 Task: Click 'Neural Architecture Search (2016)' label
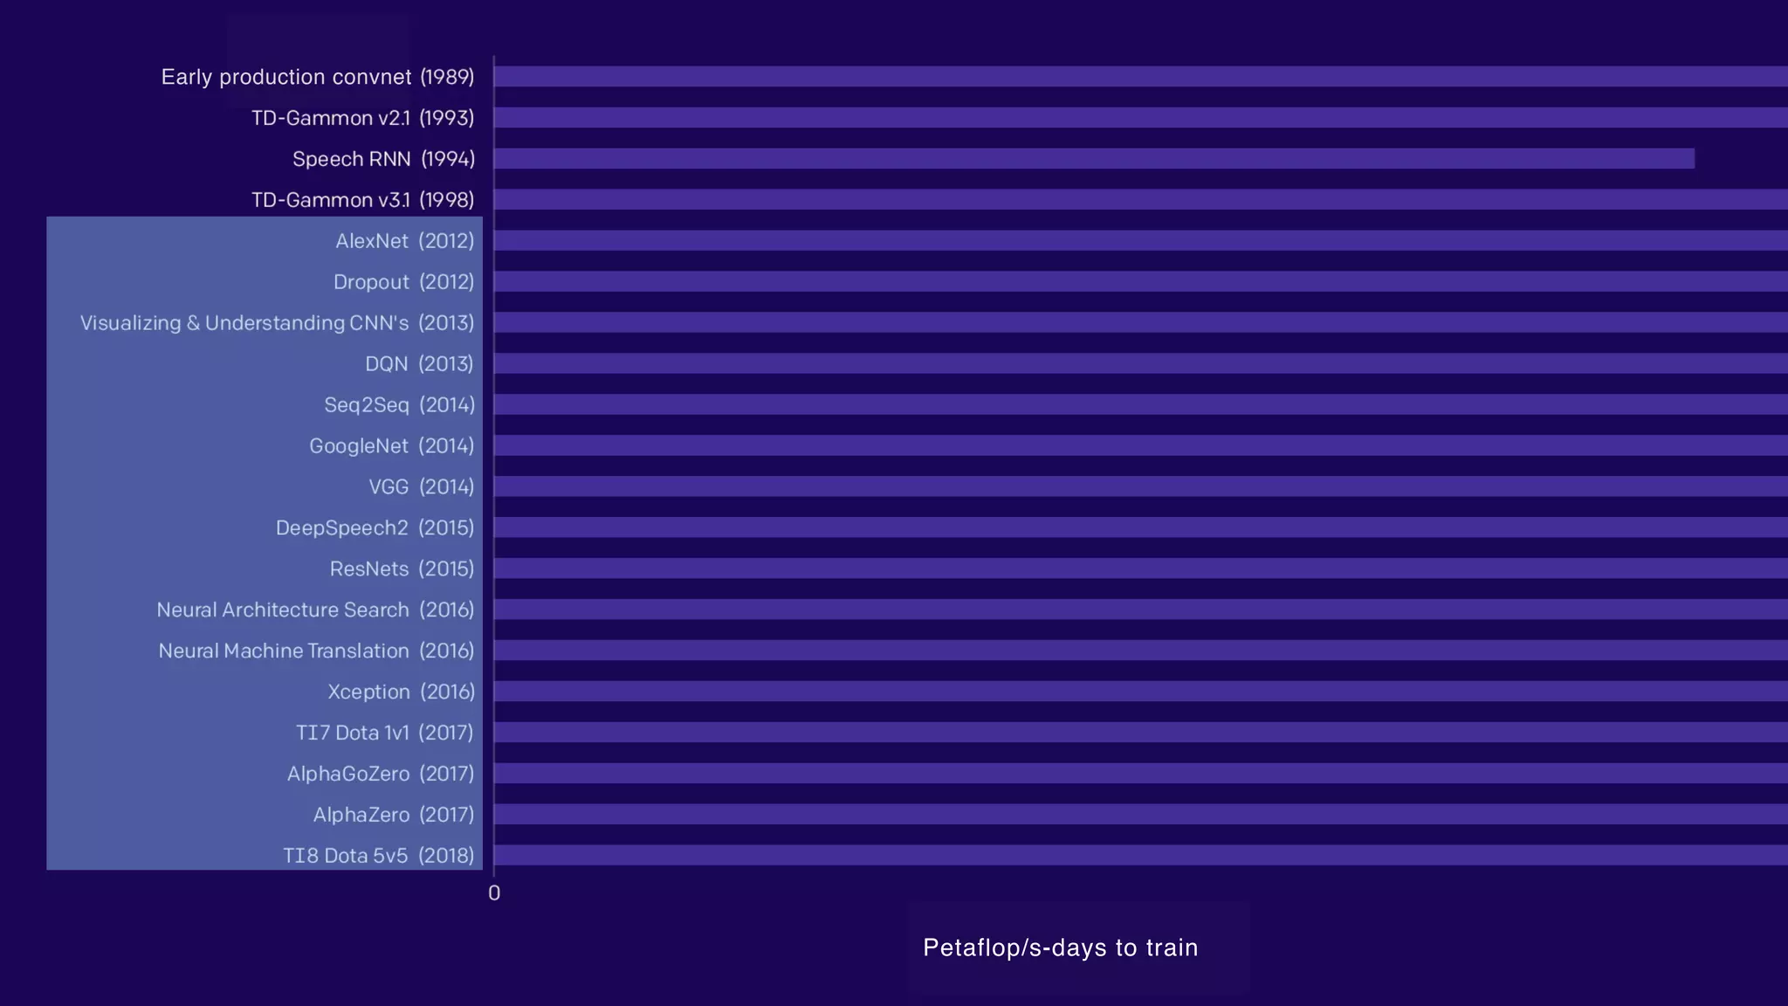click(x=316, y=610)
